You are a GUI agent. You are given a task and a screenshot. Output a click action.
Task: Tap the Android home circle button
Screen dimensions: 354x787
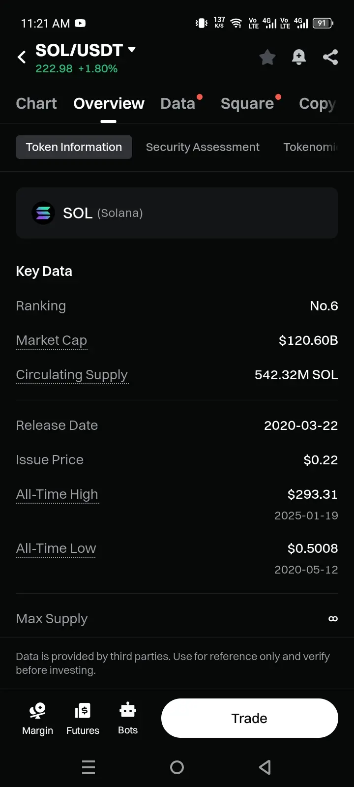[177, 767]
